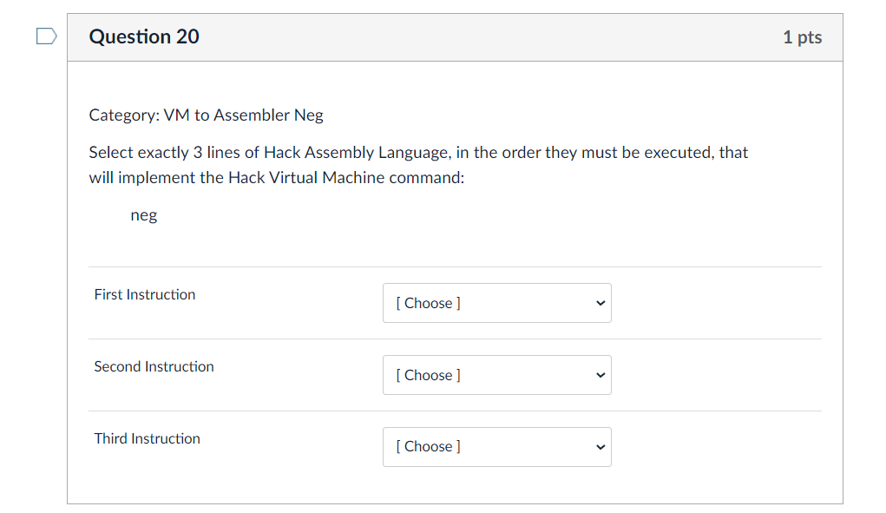Viewport: 886px width, 513px height.
Task: Open the Second Instruction dropdown
Action: click(x=496, y=375)
